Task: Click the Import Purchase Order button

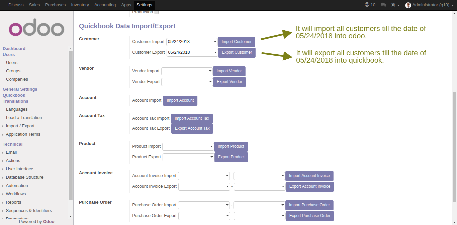Action: click(309, 205)
